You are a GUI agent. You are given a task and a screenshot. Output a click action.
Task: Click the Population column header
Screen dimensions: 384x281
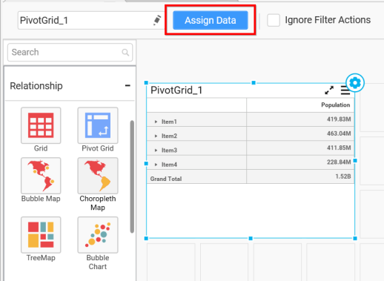335,105
